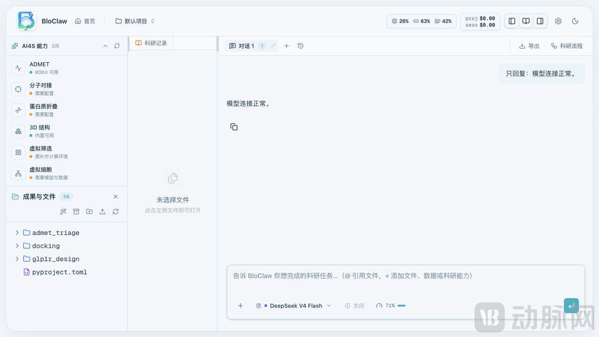Send the message with enter button

tap(571, 306)
